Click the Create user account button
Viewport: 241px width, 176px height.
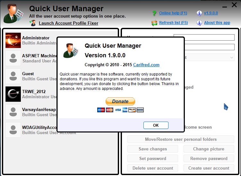pos(209,168)
